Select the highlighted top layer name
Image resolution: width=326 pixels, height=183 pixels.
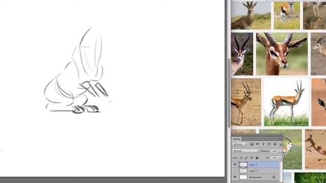pyautogui.click(x=253, y=165)
